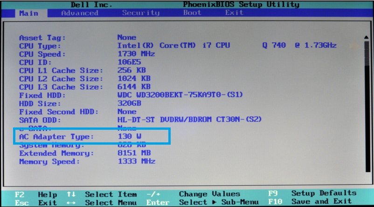Click the 6144 KB value
The width and height of the screenshot is (374, 207).
(134, 87)
